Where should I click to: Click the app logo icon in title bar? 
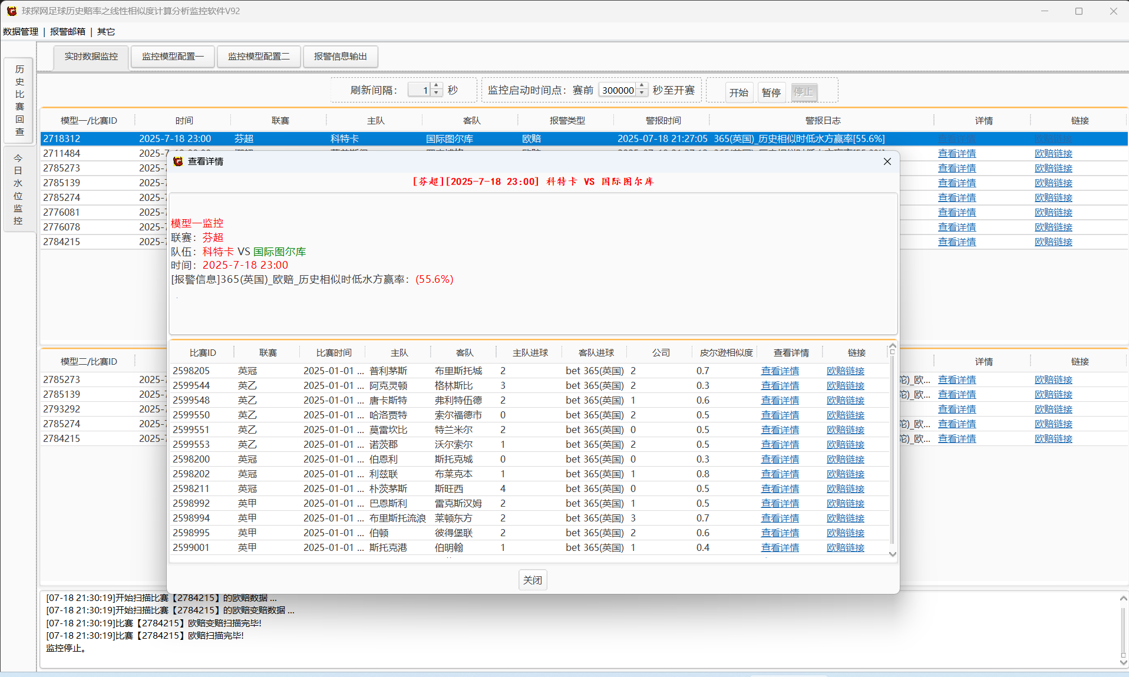(x=12, y=11)
